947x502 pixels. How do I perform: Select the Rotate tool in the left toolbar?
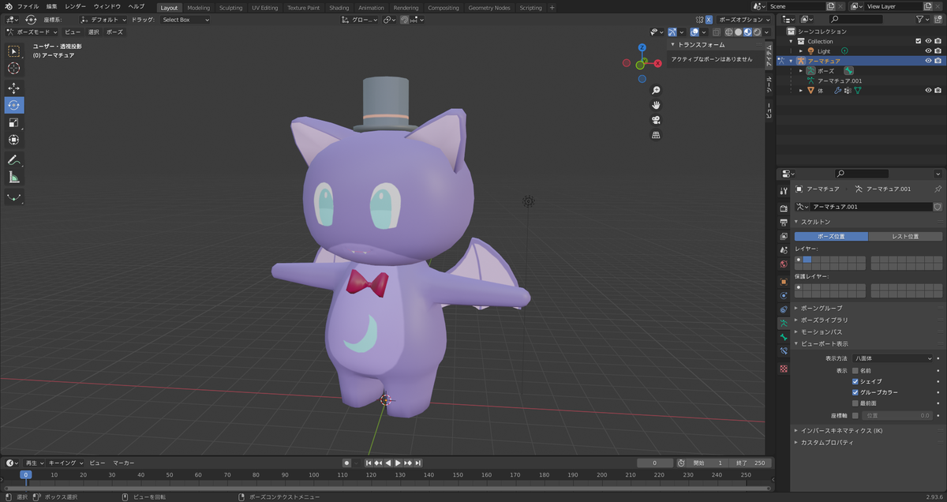14,105
